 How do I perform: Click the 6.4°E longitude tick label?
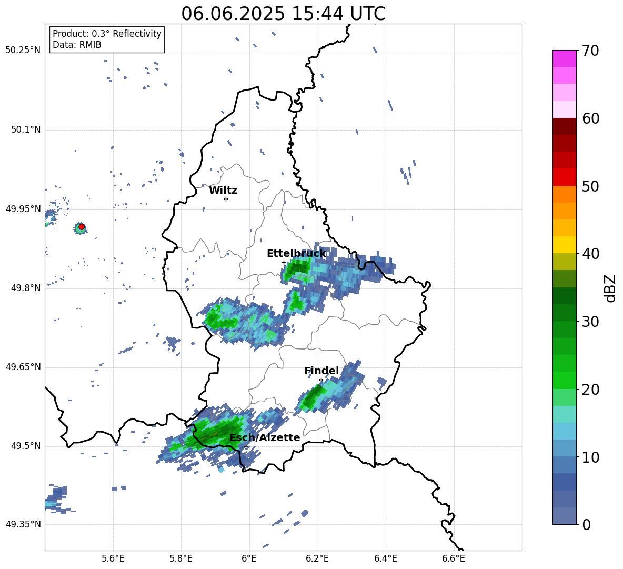pos(385,558)
